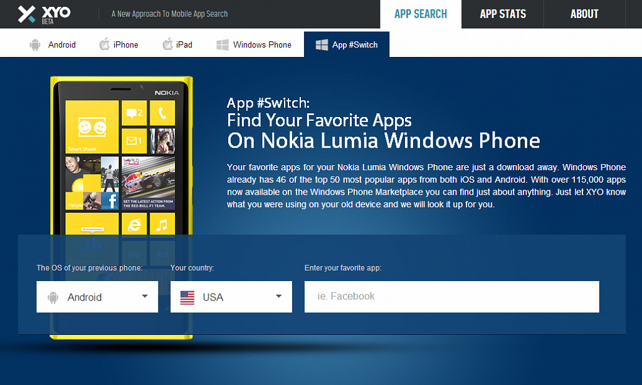Click the music note tile
642x385 pixels.
pyautogui.click(x=162, y=224)
